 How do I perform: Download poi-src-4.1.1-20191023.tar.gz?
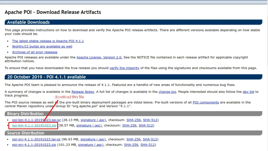point(36,139)
